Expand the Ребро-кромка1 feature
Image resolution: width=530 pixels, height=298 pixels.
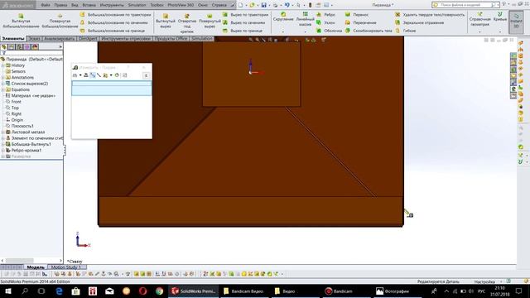[3, 151]
